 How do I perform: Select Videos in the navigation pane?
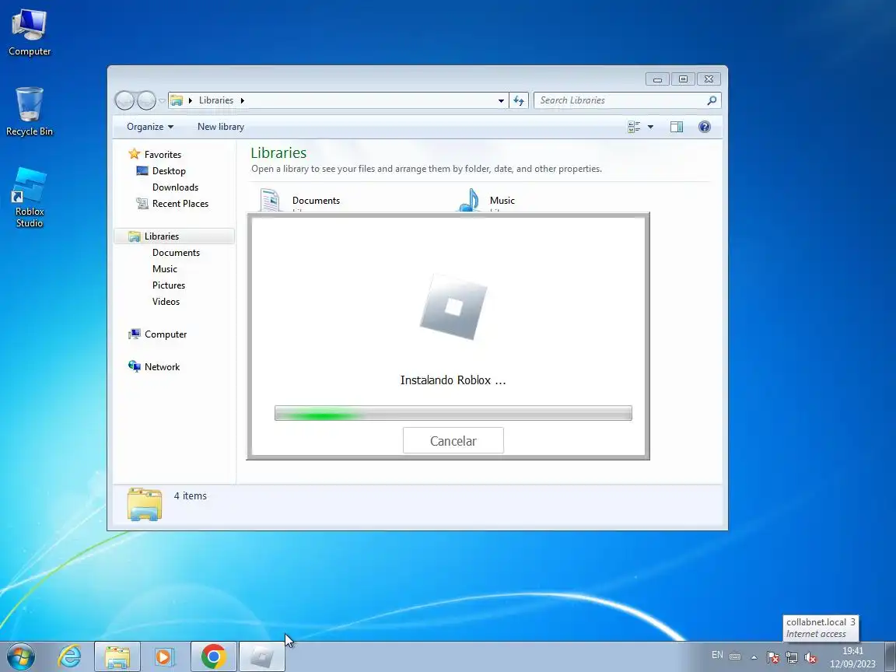coord(166,301)
